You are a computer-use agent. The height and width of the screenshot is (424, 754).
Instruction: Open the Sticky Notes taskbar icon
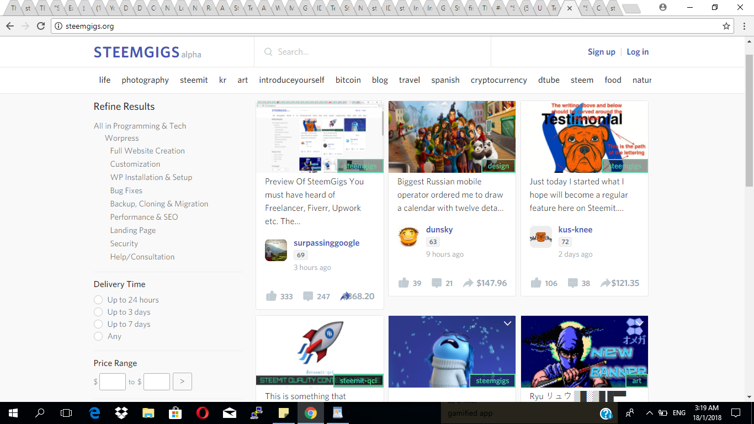(283, 413)
